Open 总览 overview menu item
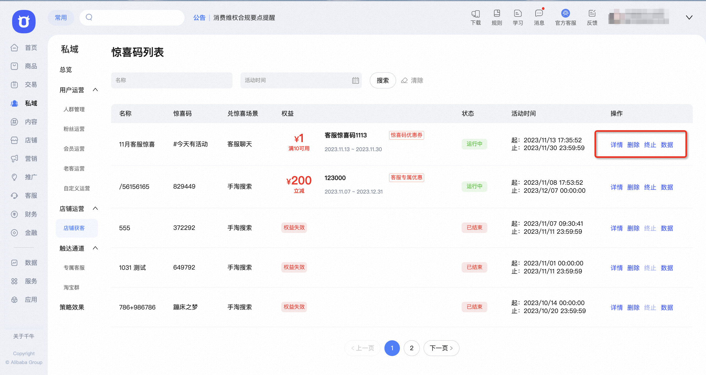Image resolution: width=706 pixels, height=375 pixels. coord(66,70)
